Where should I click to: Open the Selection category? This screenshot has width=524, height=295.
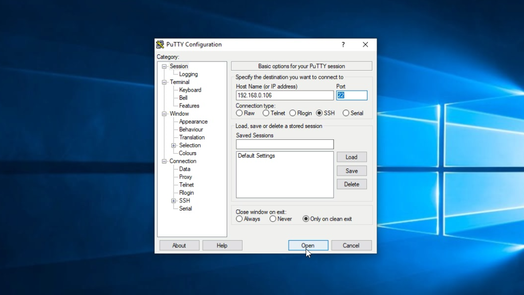tap(190, 145)
